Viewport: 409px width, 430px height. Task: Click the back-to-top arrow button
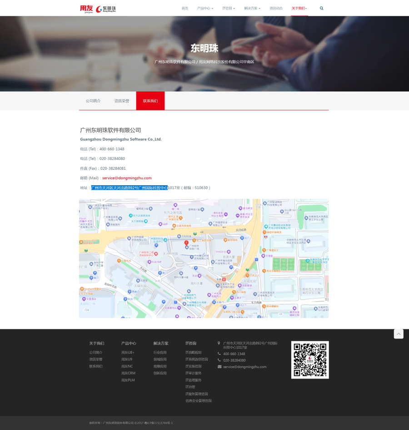coord(399,334)
